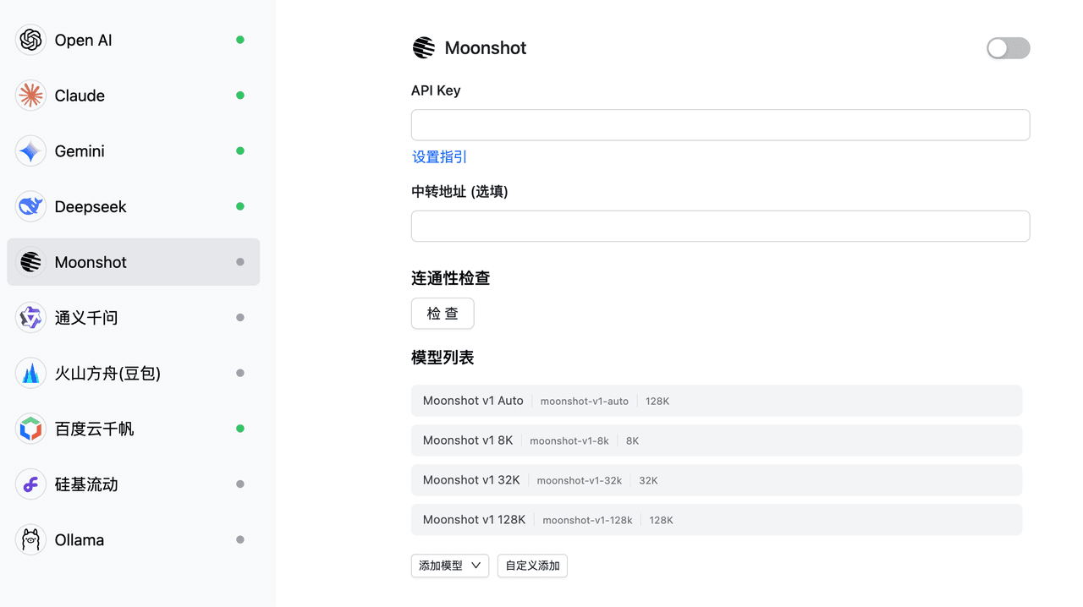Open 硅基流动 provider settings
The height and width of the screenshot is (607, 1083).
134,484
